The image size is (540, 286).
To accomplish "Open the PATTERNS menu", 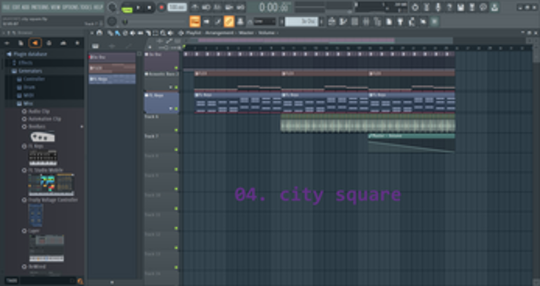I will pos(40,7).
